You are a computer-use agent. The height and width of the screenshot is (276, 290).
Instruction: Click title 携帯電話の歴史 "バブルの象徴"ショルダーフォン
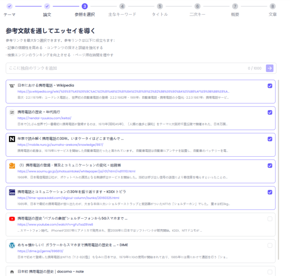[x=72, y=218]
